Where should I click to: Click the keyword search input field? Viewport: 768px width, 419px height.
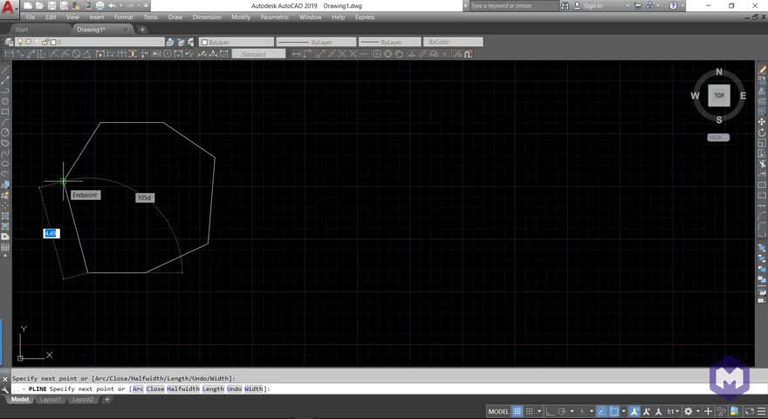[513, 6]
